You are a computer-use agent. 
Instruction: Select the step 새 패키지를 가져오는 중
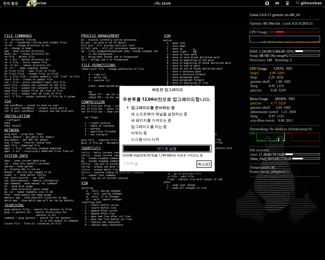click(x=151, y=120)
